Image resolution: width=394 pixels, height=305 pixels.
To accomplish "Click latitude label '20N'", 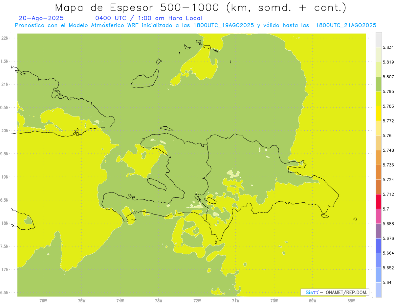I will [5, 131].
